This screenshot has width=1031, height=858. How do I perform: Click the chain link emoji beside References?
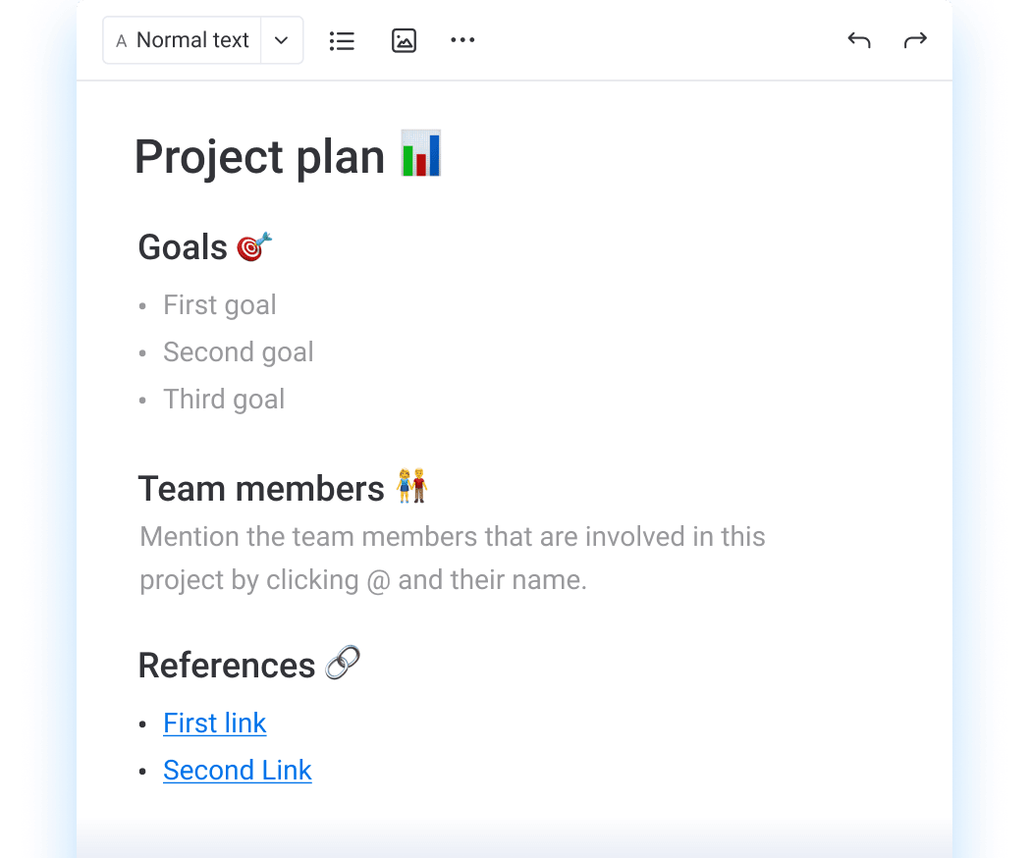[342, 664]
